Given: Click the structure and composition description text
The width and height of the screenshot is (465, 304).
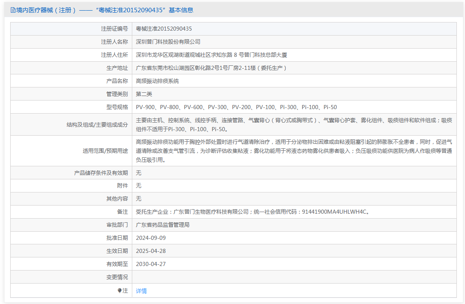Looking at the screenshot, I should [x=294, y=125].
